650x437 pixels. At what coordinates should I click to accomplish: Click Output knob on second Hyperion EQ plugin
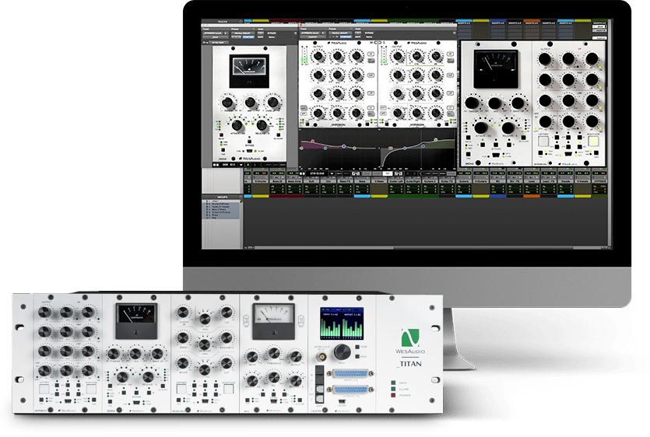398,56
